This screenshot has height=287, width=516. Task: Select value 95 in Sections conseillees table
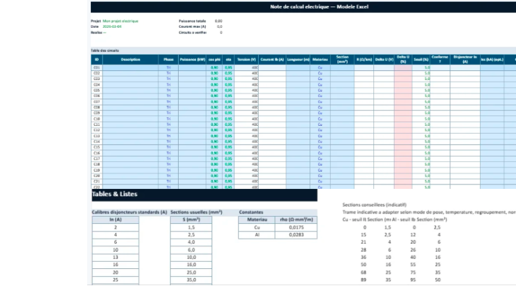click(413, 280)
